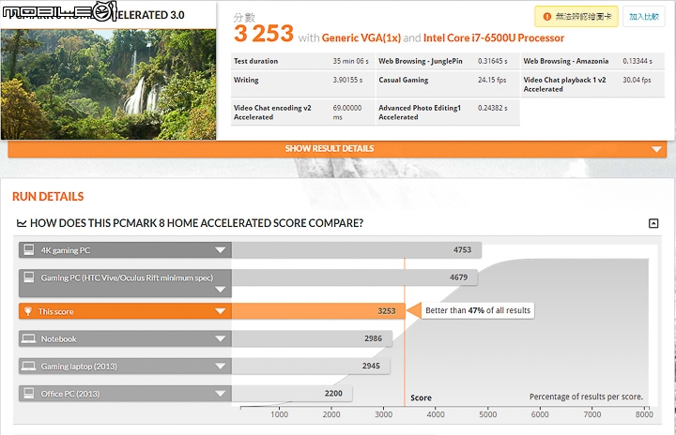This screenshot has height=435, width=676.
Task: Click the 30.04 fps value
Action: (x=637, y=80)
